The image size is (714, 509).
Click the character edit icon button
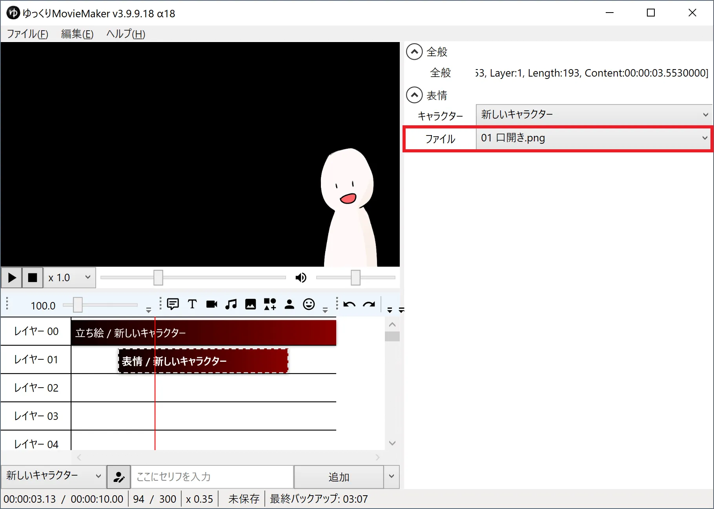pyautogui.click(x=118, y=477)
